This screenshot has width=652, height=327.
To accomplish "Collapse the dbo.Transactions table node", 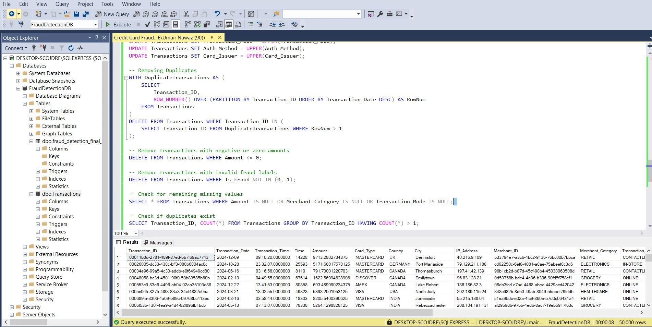I will click(x=31, y=194).
